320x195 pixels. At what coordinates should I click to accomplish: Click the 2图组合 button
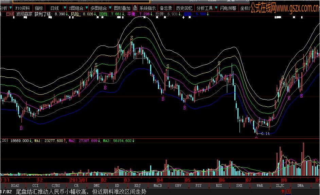[76, 8]
